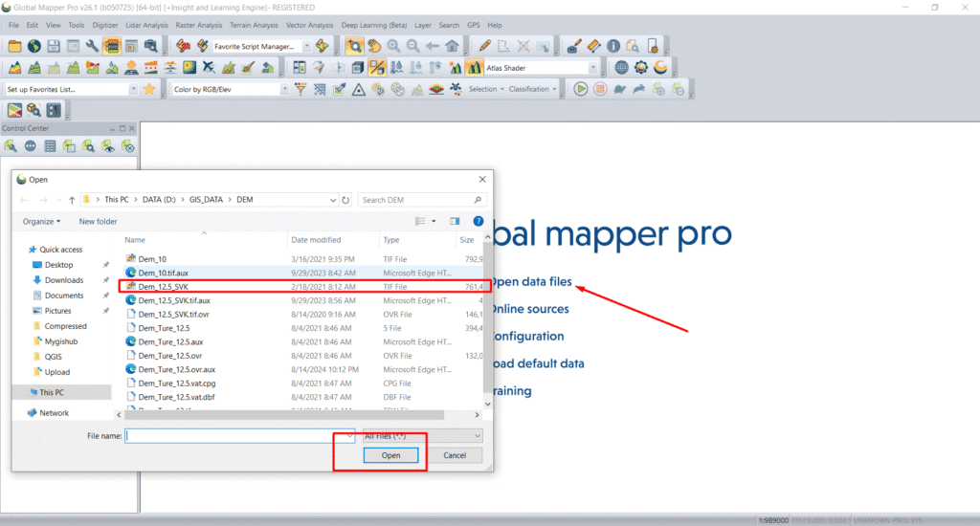Expand the Atlas Shader dropdown
This screenshot has height=526, width=980.
(592, 68)
